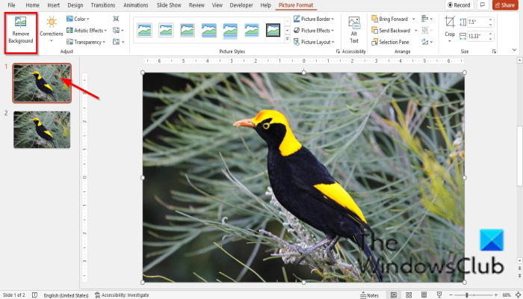The height and width of the screenshot is (299, 523).
Task: Click the zoom slider handle
Action: point(467,295)
